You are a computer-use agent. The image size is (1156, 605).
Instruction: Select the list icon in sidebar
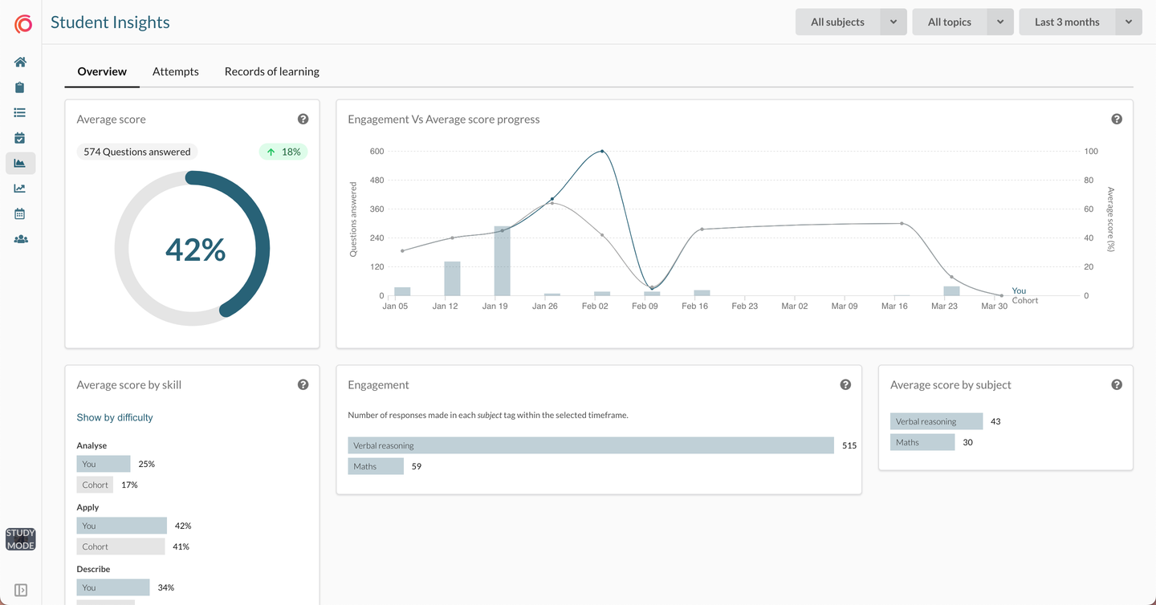(20, 113)
